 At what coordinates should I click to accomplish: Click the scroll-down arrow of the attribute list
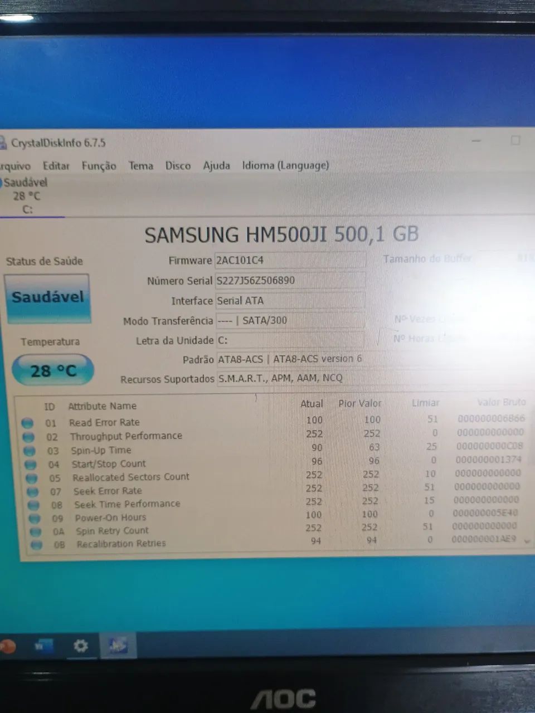pos(527,540)
